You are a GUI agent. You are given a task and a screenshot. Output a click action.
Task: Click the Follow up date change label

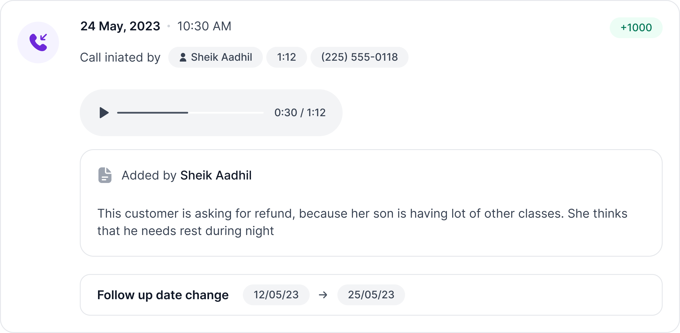click(163, 295)
